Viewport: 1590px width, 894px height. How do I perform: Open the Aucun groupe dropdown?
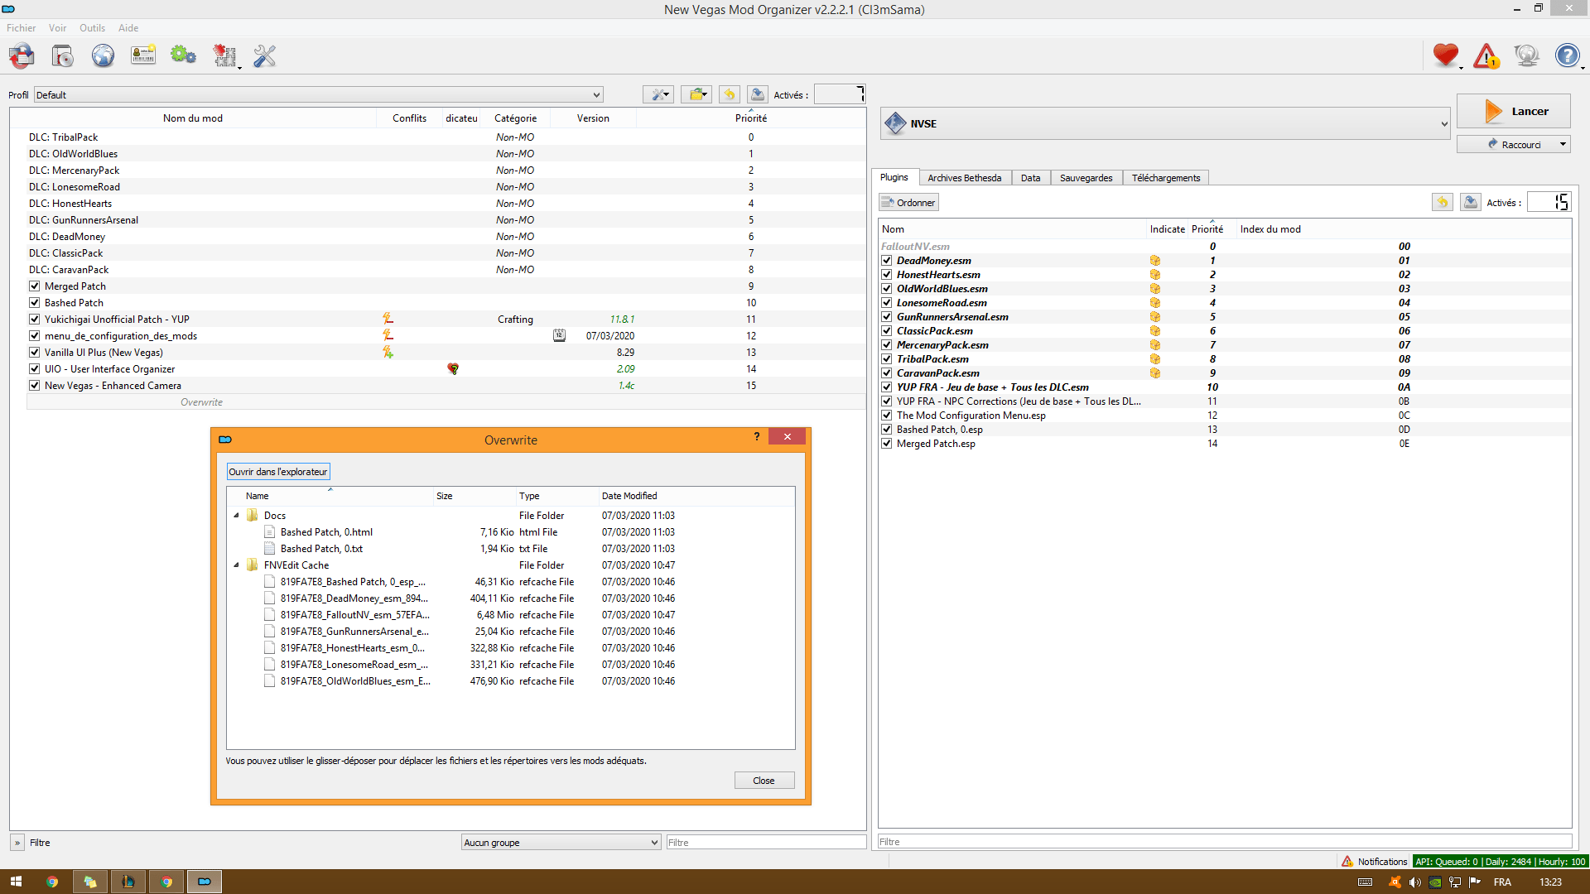[x=561, y=843]
